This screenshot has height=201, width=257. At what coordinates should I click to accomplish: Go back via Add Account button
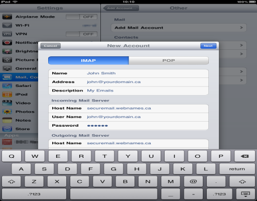[x=121, y=8]
